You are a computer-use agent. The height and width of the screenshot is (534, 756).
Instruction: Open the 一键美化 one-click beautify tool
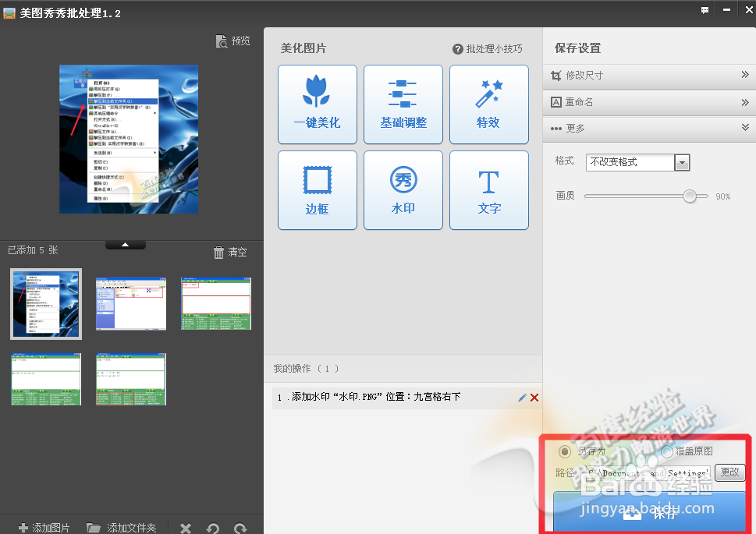tap(318, 104)
